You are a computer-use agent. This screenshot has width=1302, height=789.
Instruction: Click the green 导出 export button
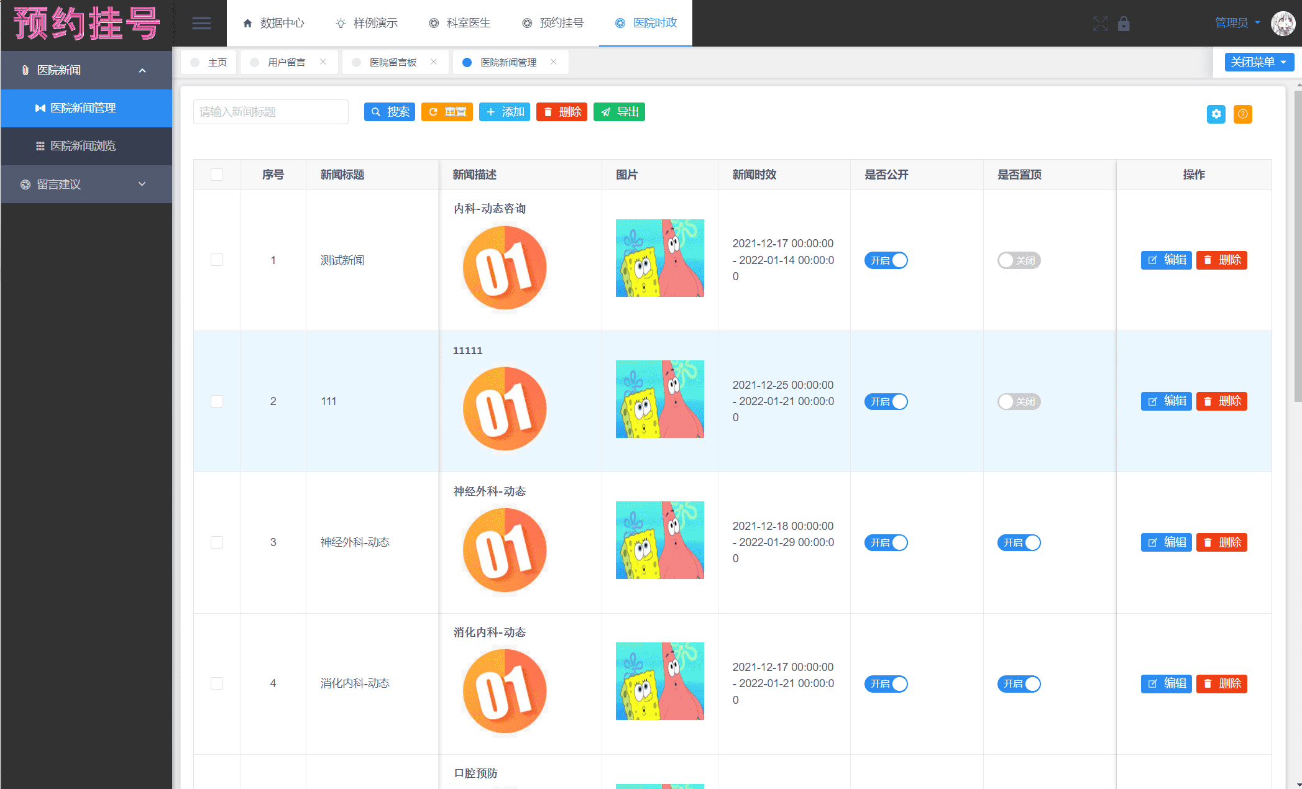[619, 112]
